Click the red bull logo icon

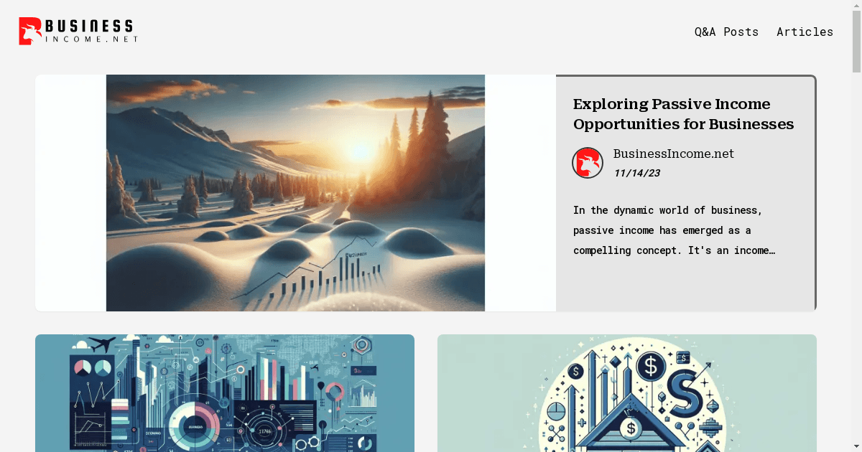[x=30, y=31]
